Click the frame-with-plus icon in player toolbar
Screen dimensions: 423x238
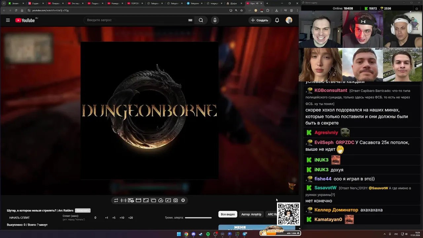(168, 200)
